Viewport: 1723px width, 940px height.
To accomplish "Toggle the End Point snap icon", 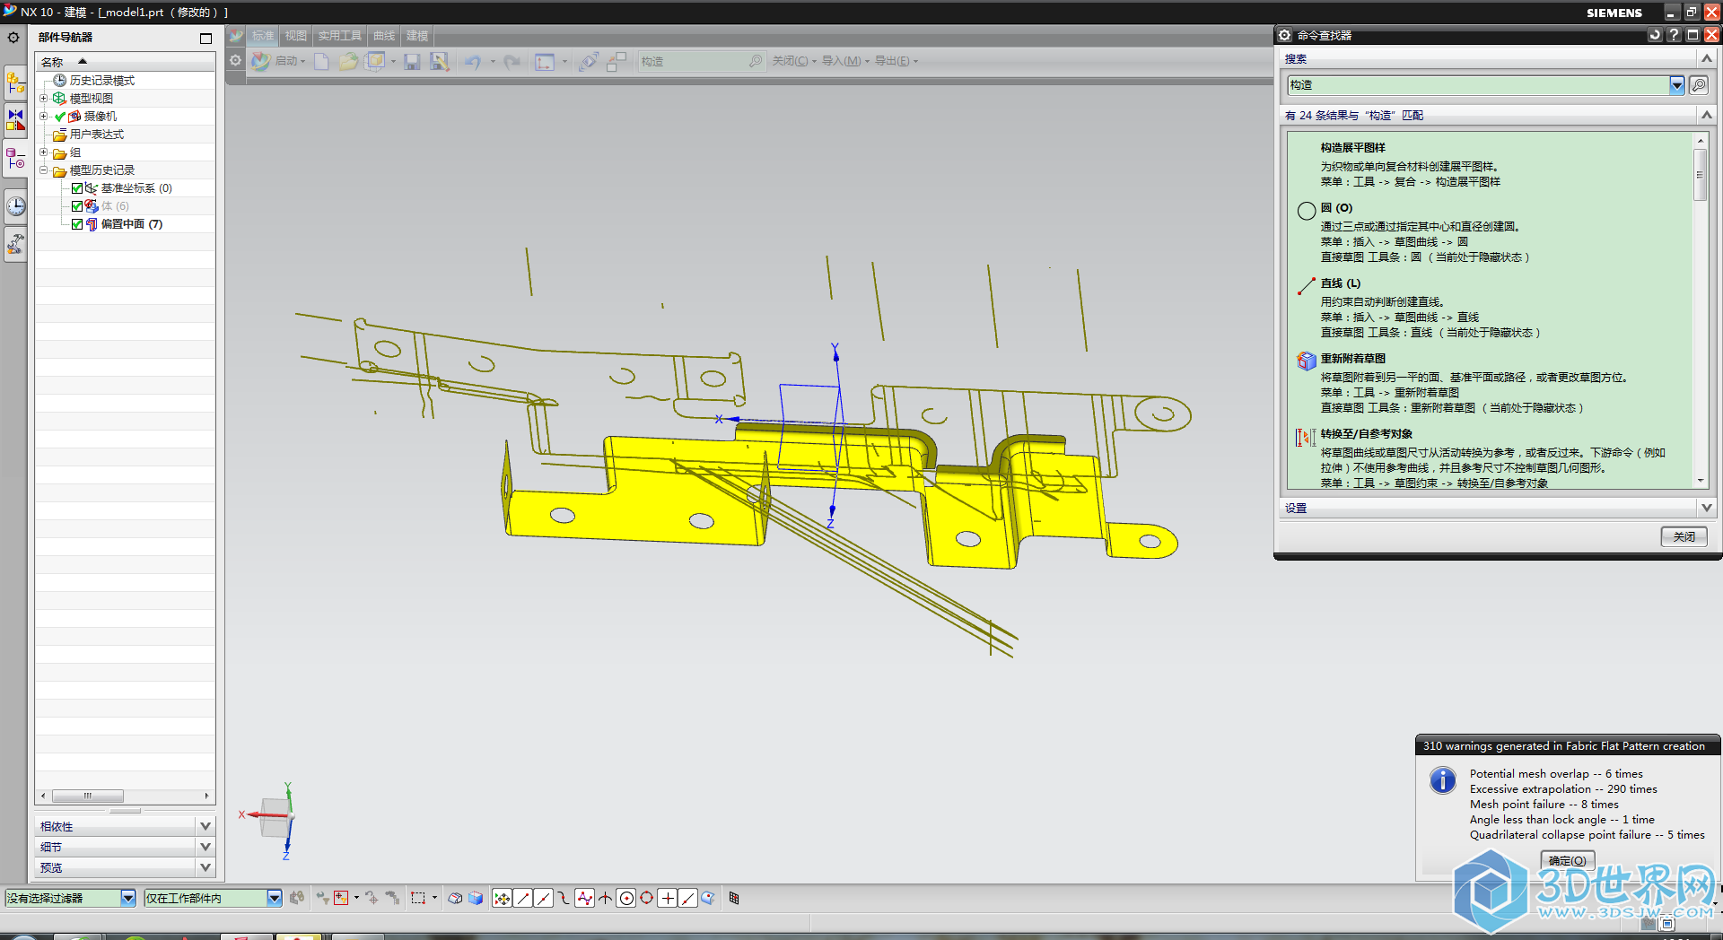I will pos(523,898).
